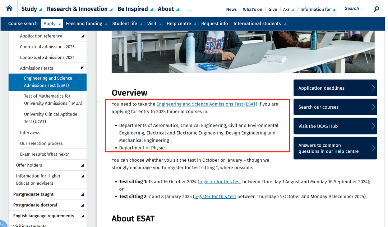This screenshot has width=388, height=227.
Task: Open the Help centre menu
Action: (181, 23)
